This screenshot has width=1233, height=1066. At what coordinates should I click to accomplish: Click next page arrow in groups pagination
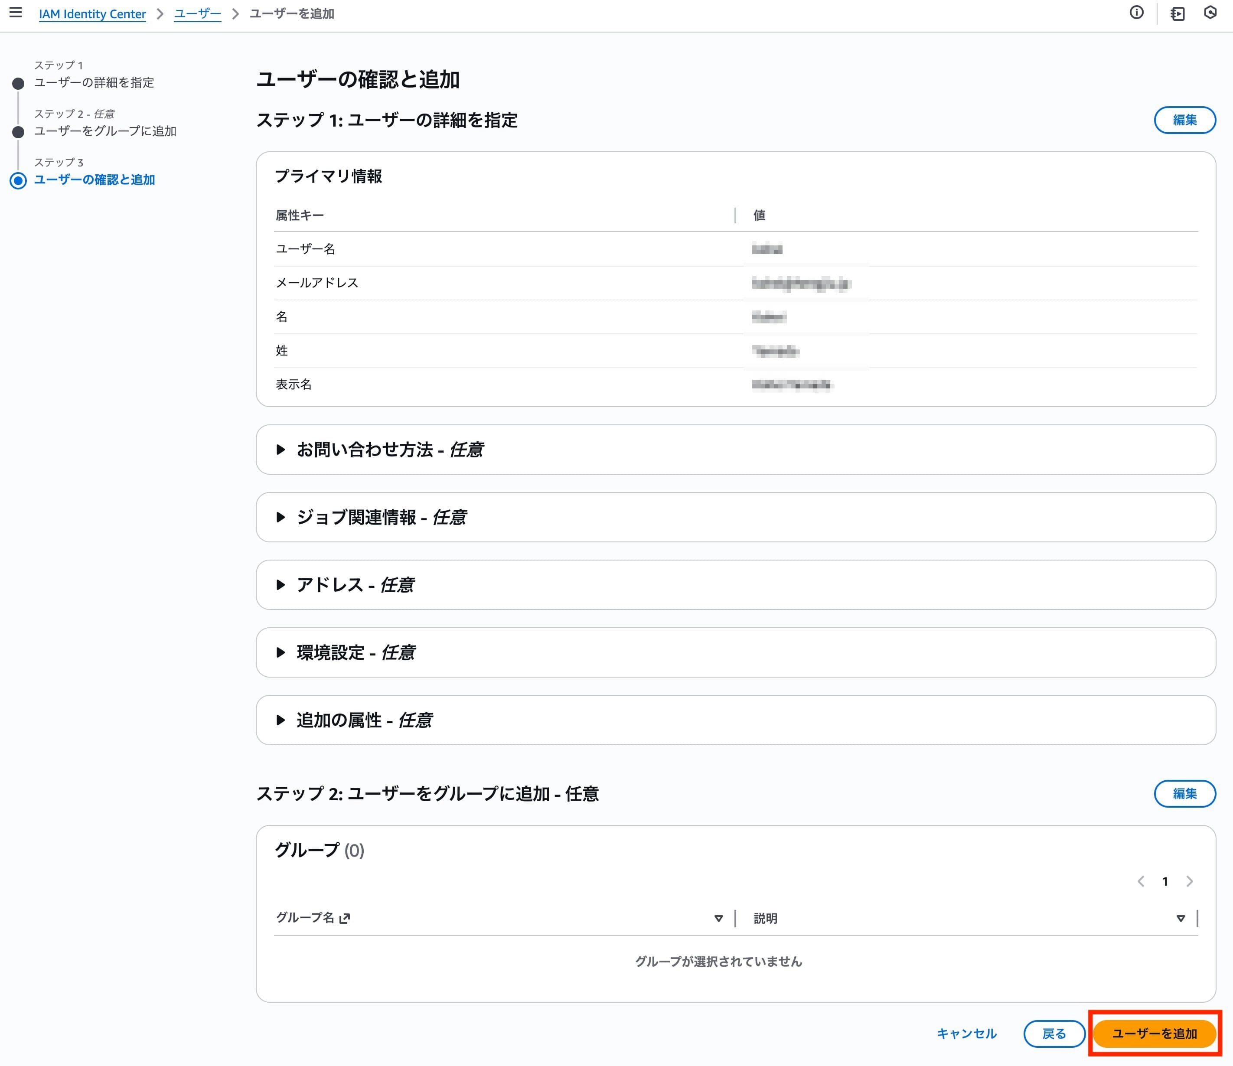tap(1190, 882)
